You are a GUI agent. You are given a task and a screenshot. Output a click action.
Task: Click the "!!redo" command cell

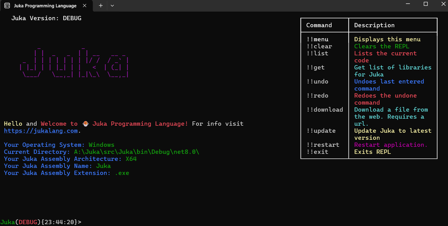(x=317, y=96)
